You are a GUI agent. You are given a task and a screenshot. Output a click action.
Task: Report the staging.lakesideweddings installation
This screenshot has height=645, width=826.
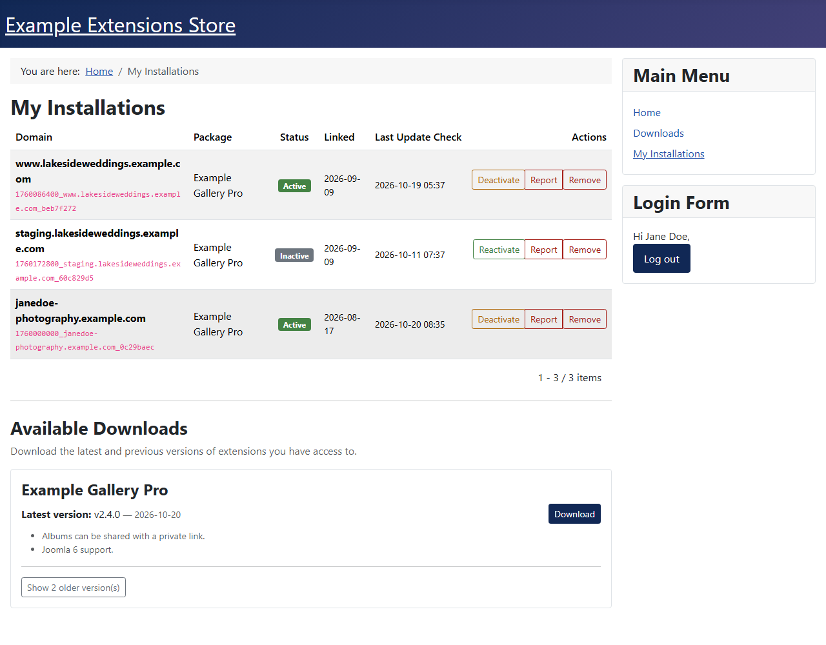click(x=543, y=250)
